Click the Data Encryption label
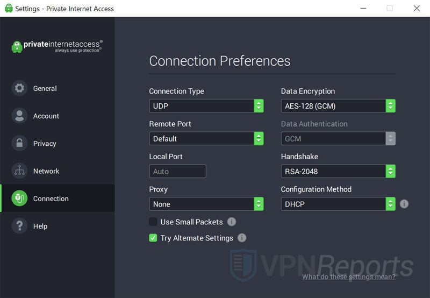 [x=307, y=91]
